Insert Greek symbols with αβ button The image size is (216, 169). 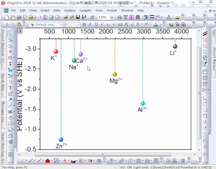[x=120, y=25]
